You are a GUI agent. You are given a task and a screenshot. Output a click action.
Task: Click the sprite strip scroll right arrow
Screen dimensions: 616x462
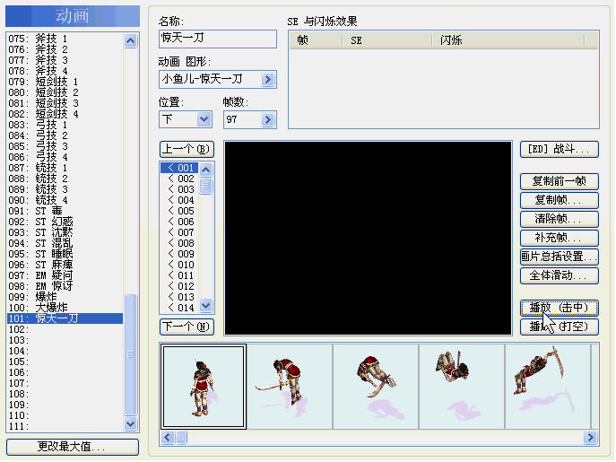pyautogui.click(x=590, y=437)
